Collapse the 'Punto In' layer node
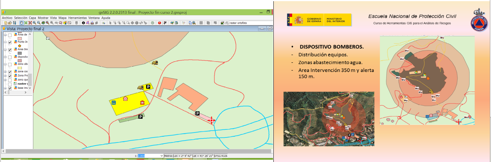Screen dimensions: 491x162 pyautogui.click(x=5, y=42)
